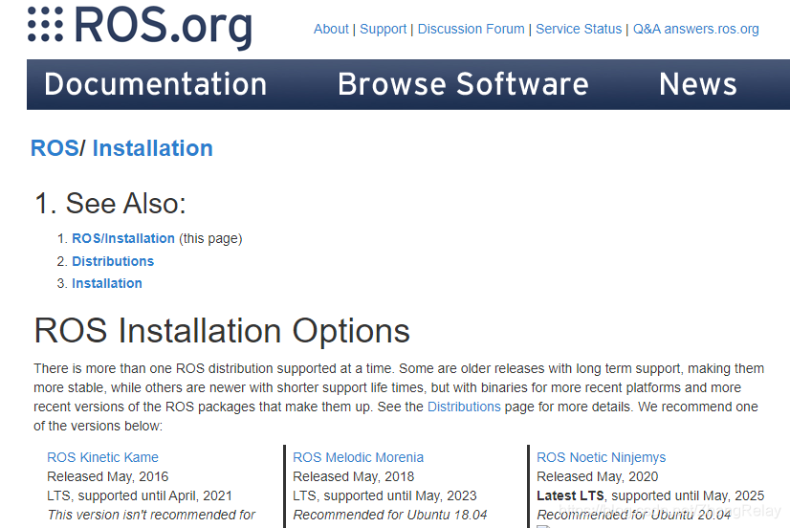Click 'Released May, 2018' text
The image size is (790, 528).
coord(354,476)
